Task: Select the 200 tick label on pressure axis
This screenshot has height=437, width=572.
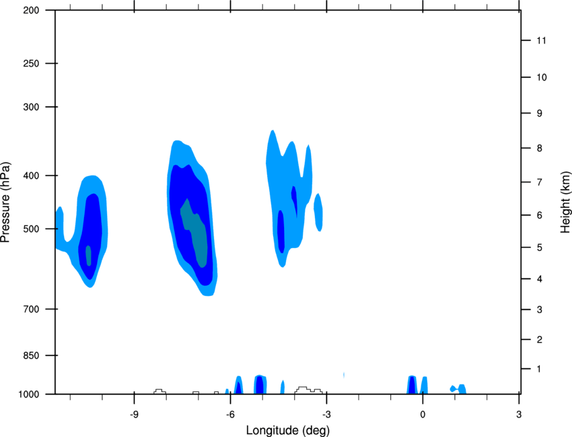Action: 31,10
